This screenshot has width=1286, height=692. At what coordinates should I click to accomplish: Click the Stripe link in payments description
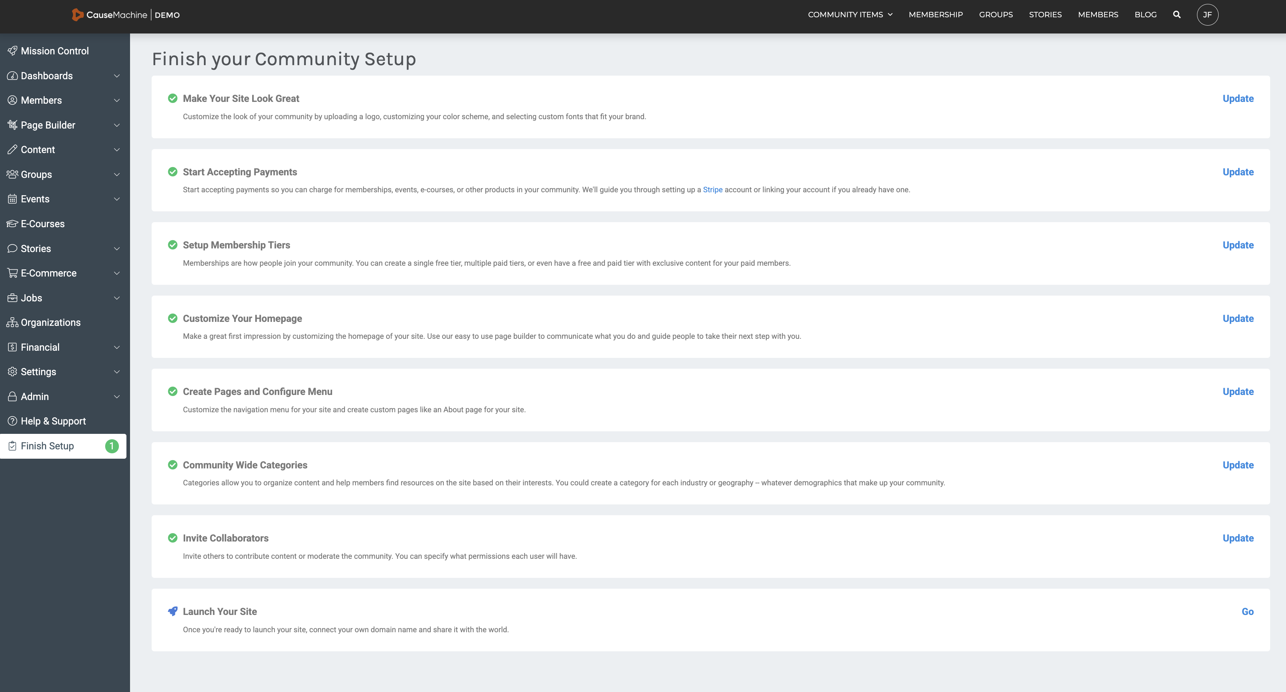[713, 190]
